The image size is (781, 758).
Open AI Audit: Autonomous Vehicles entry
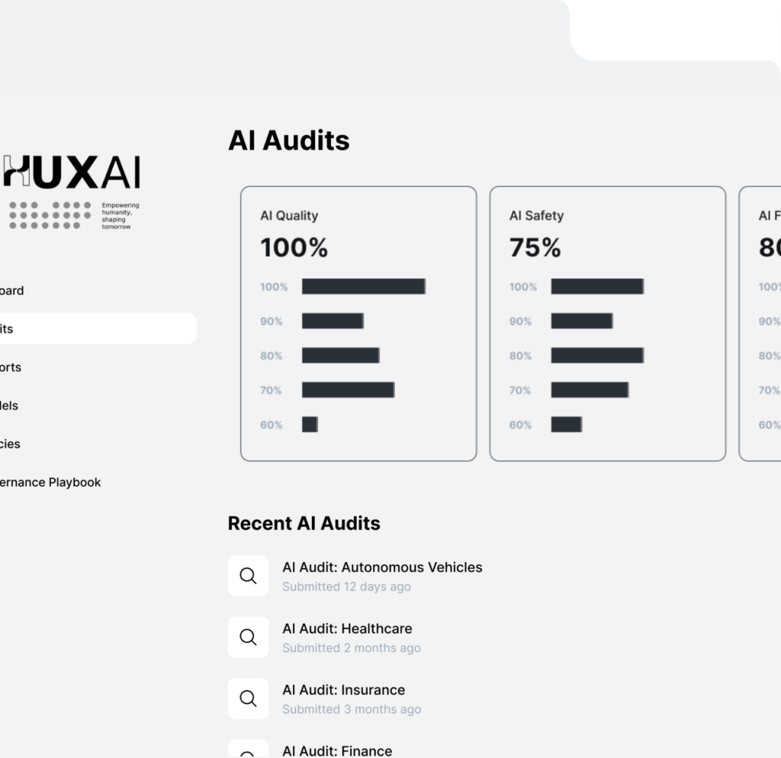[382, 567]
